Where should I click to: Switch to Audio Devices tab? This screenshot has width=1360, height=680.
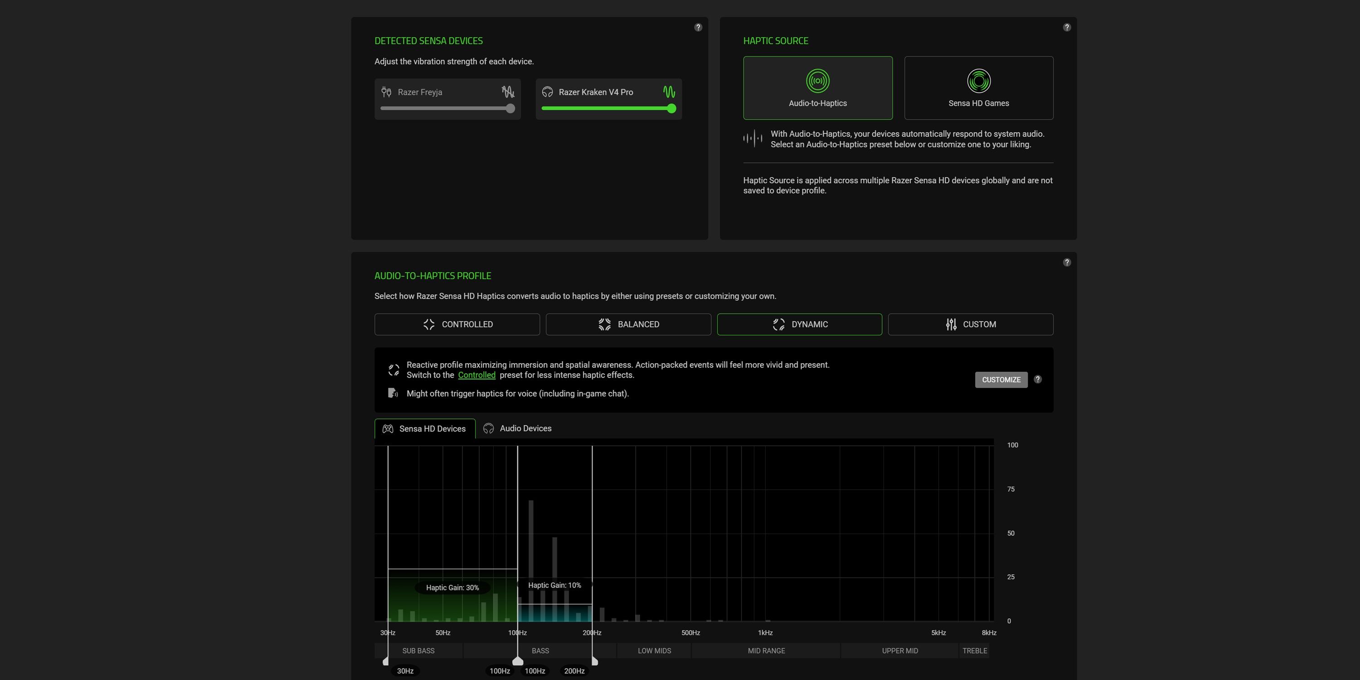click(x=518, y=429)
